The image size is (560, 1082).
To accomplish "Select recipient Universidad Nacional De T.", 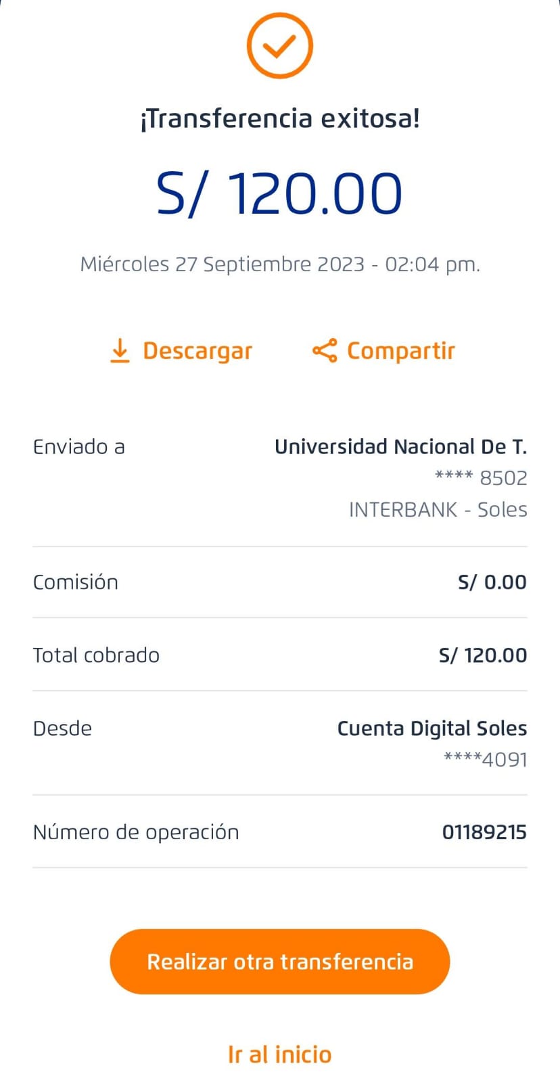I will pyautogui.click(x=400, y=447).
